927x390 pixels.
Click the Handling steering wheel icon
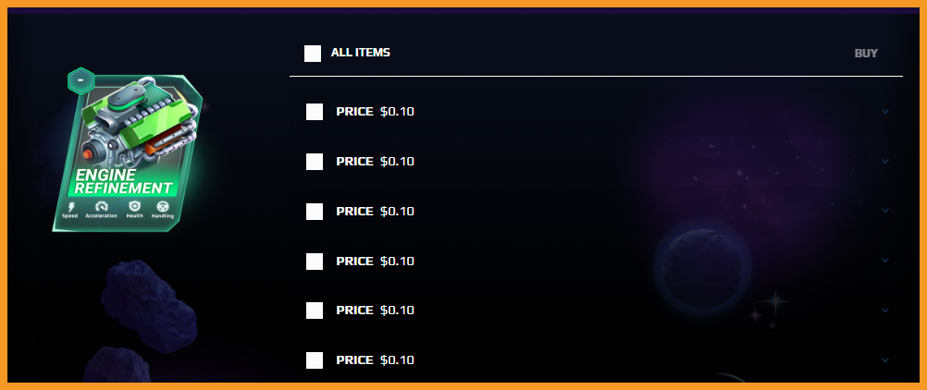pos(163,206)
